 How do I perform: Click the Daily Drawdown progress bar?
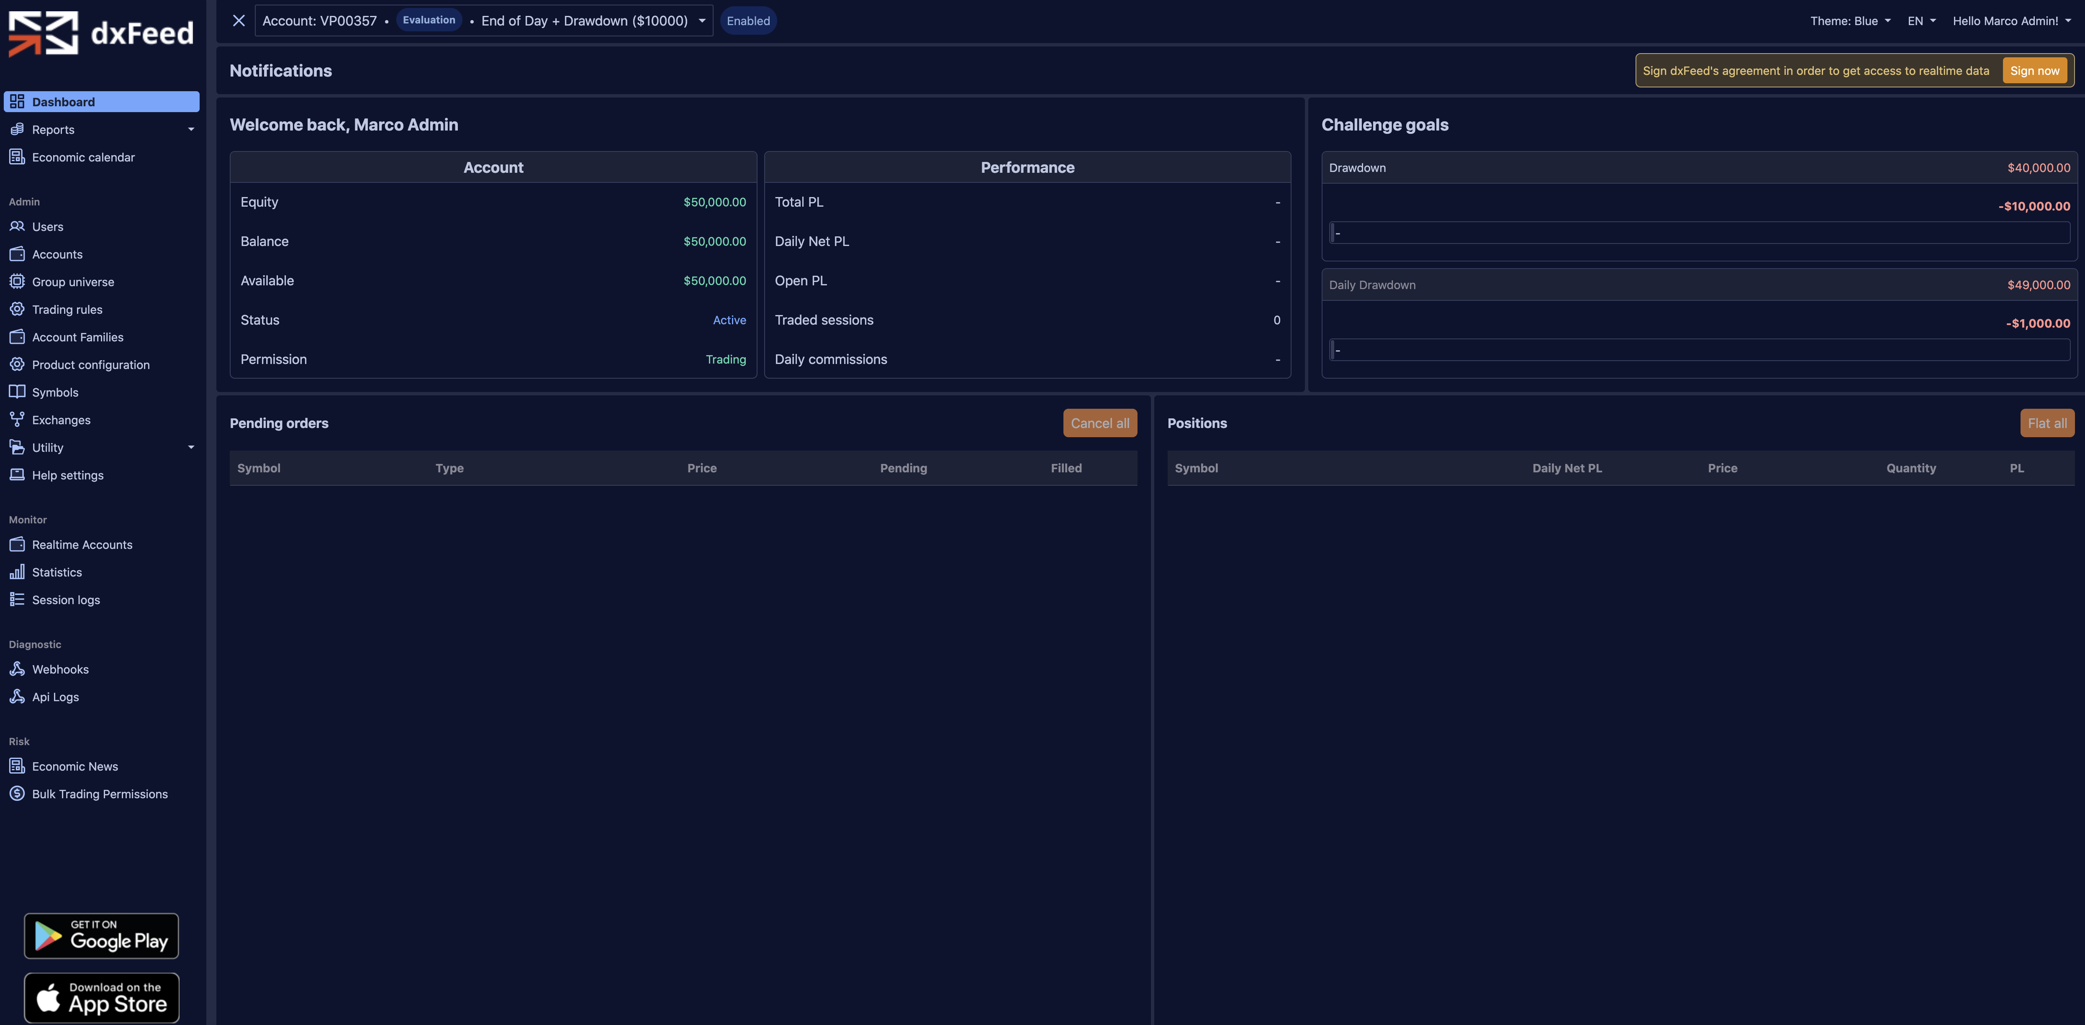point(1699,350)
